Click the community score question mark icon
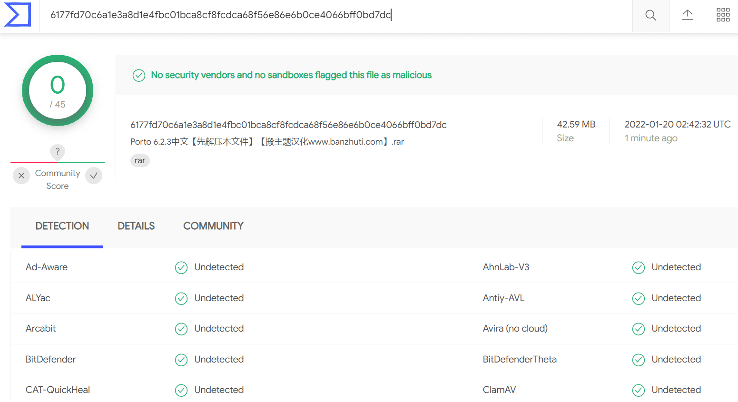The height and width of the screenshot is (402, 738). 58,152
